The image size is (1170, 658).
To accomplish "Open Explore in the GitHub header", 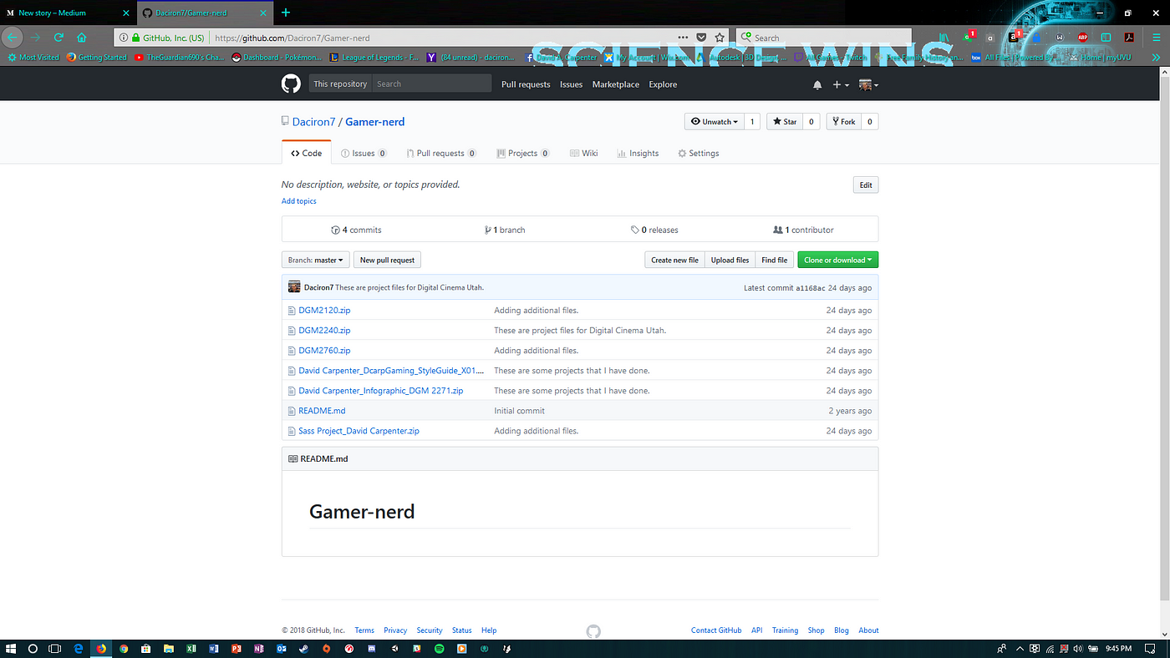I will (663, 84).
